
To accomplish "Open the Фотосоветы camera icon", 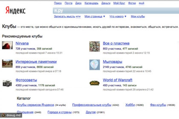I will click(7, 83).
